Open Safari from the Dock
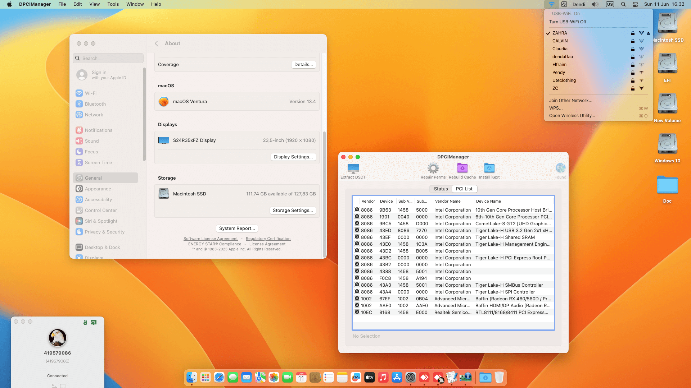 pos(219,378)
